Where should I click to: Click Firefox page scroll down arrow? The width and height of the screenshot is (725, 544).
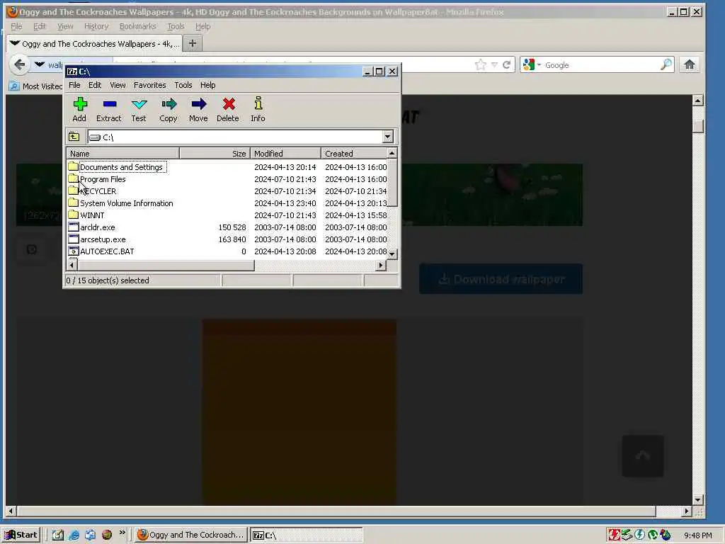(x=698, y=499)
